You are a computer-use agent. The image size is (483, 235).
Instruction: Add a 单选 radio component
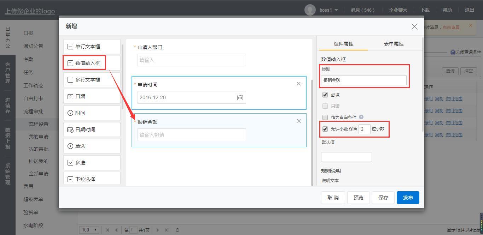click(92, 146)
